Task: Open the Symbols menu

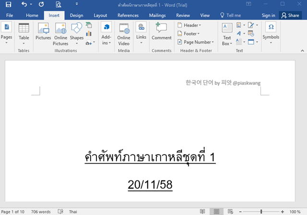Action: [271, 33]
